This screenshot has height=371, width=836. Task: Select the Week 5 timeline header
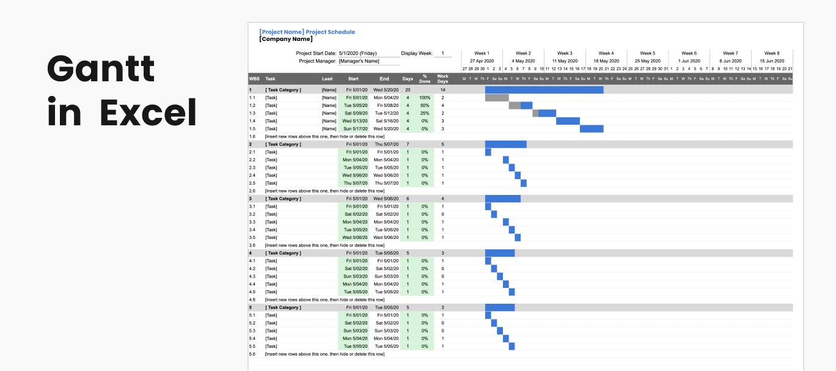(x=647, y=53)
